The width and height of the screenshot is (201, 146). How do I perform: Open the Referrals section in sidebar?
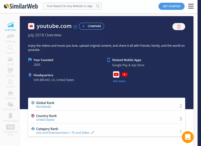click(11, 39)
